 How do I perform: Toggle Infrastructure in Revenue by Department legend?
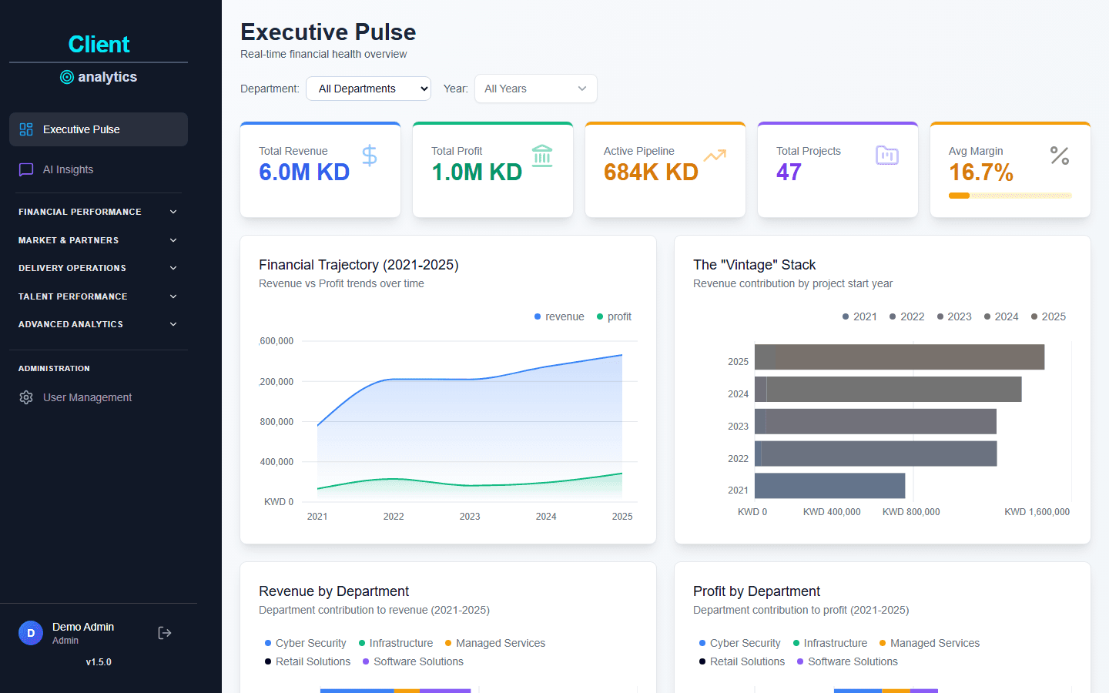point(396,643)
